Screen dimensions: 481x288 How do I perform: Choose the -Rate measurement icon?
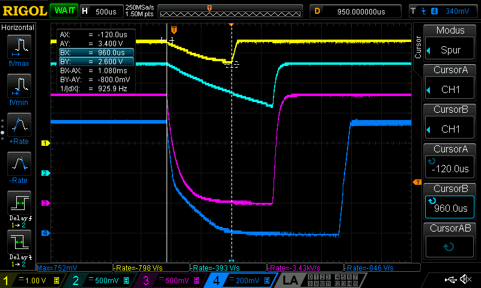19,164
